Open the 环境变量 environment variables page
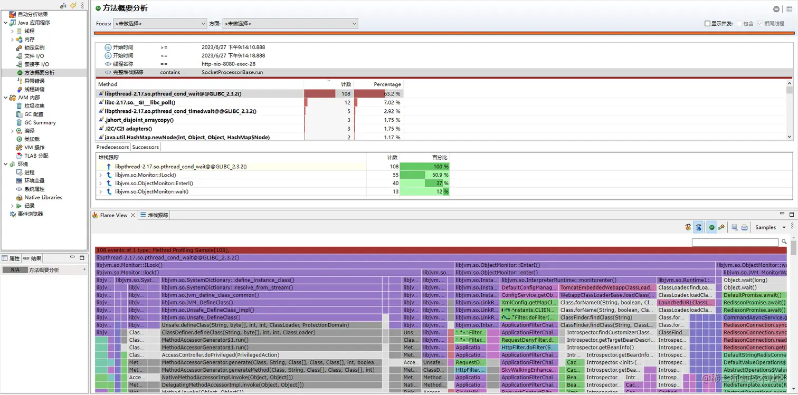The height and width of the screenshot is (395, 798). pos(34,180)
